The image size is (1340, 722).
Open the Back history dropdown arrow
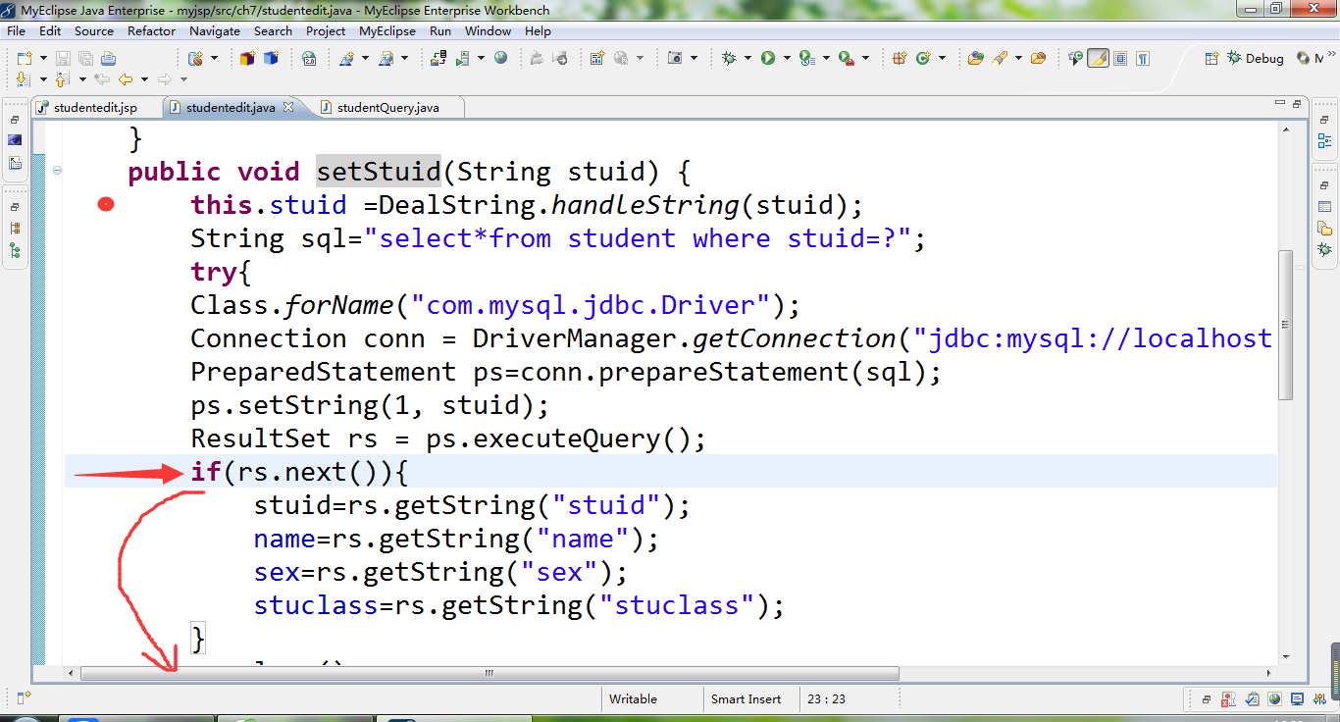(144, 79)
